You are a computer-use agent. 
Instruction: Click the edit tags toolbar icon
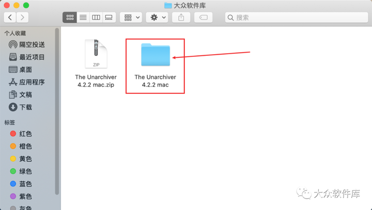pyautogui.click(x=204, y=18)
